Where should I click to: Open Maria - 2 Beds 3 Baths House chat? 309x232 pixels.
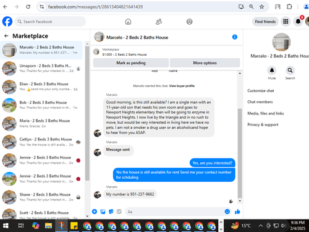[x=41, y=124]
